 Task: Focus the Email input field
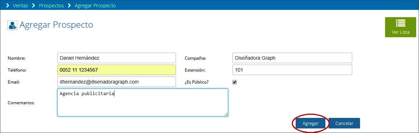[x=117, y=82]
